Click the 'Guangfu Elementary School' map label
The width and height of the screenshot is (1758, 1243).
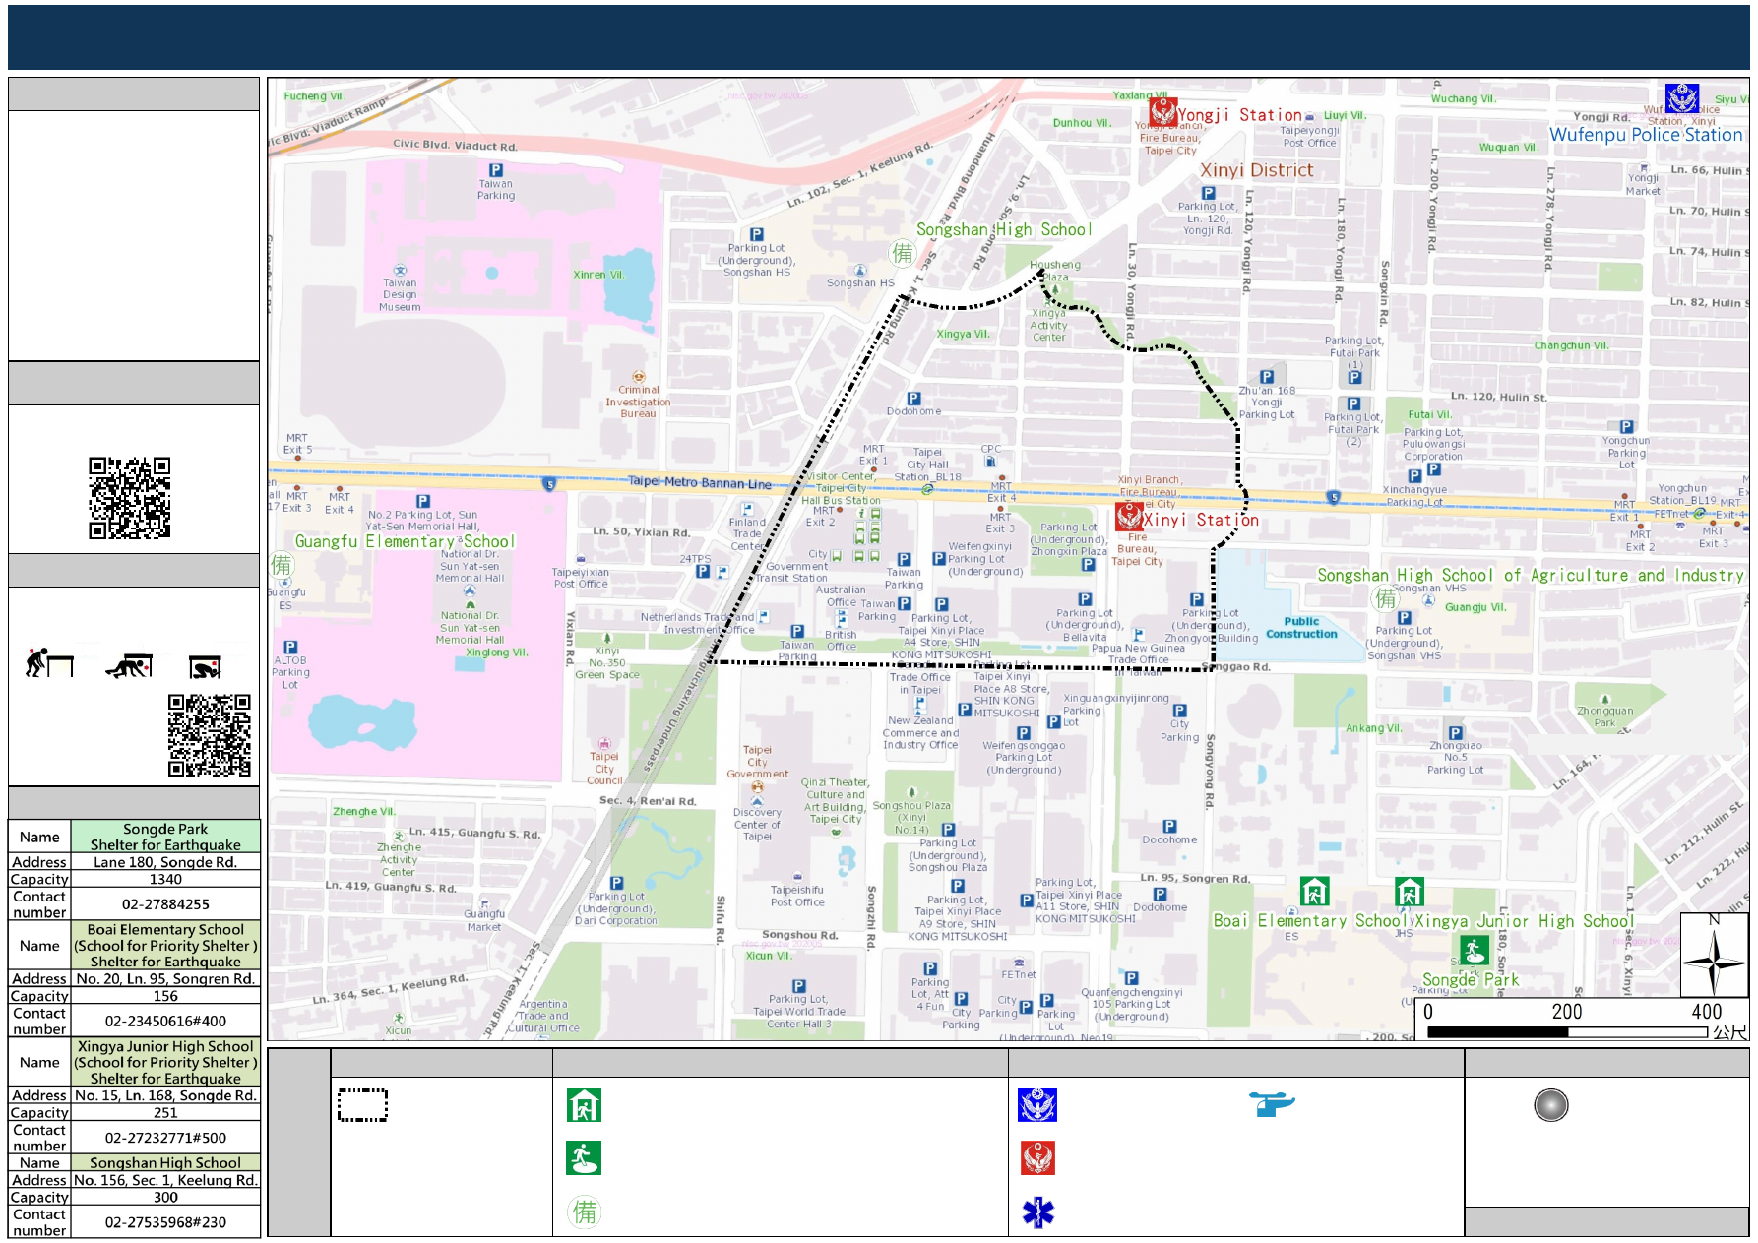405,541
